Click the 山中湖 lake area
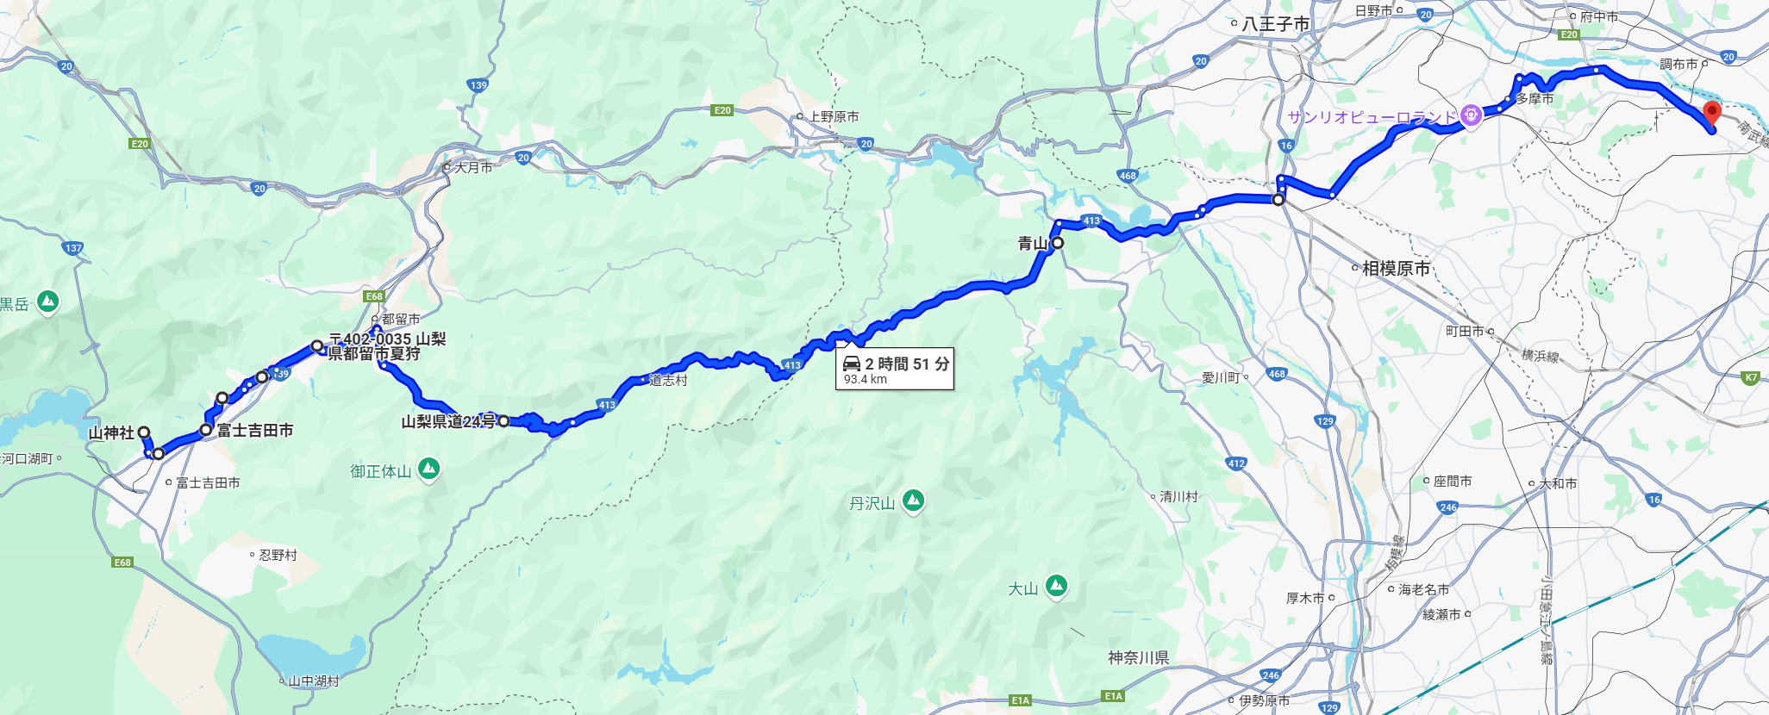Viewport: 1769px width, 715px height. 312,655
